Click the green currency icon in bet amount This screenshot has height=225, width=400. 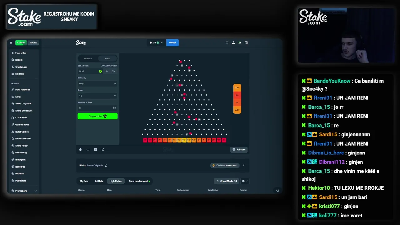click(100, 71)
